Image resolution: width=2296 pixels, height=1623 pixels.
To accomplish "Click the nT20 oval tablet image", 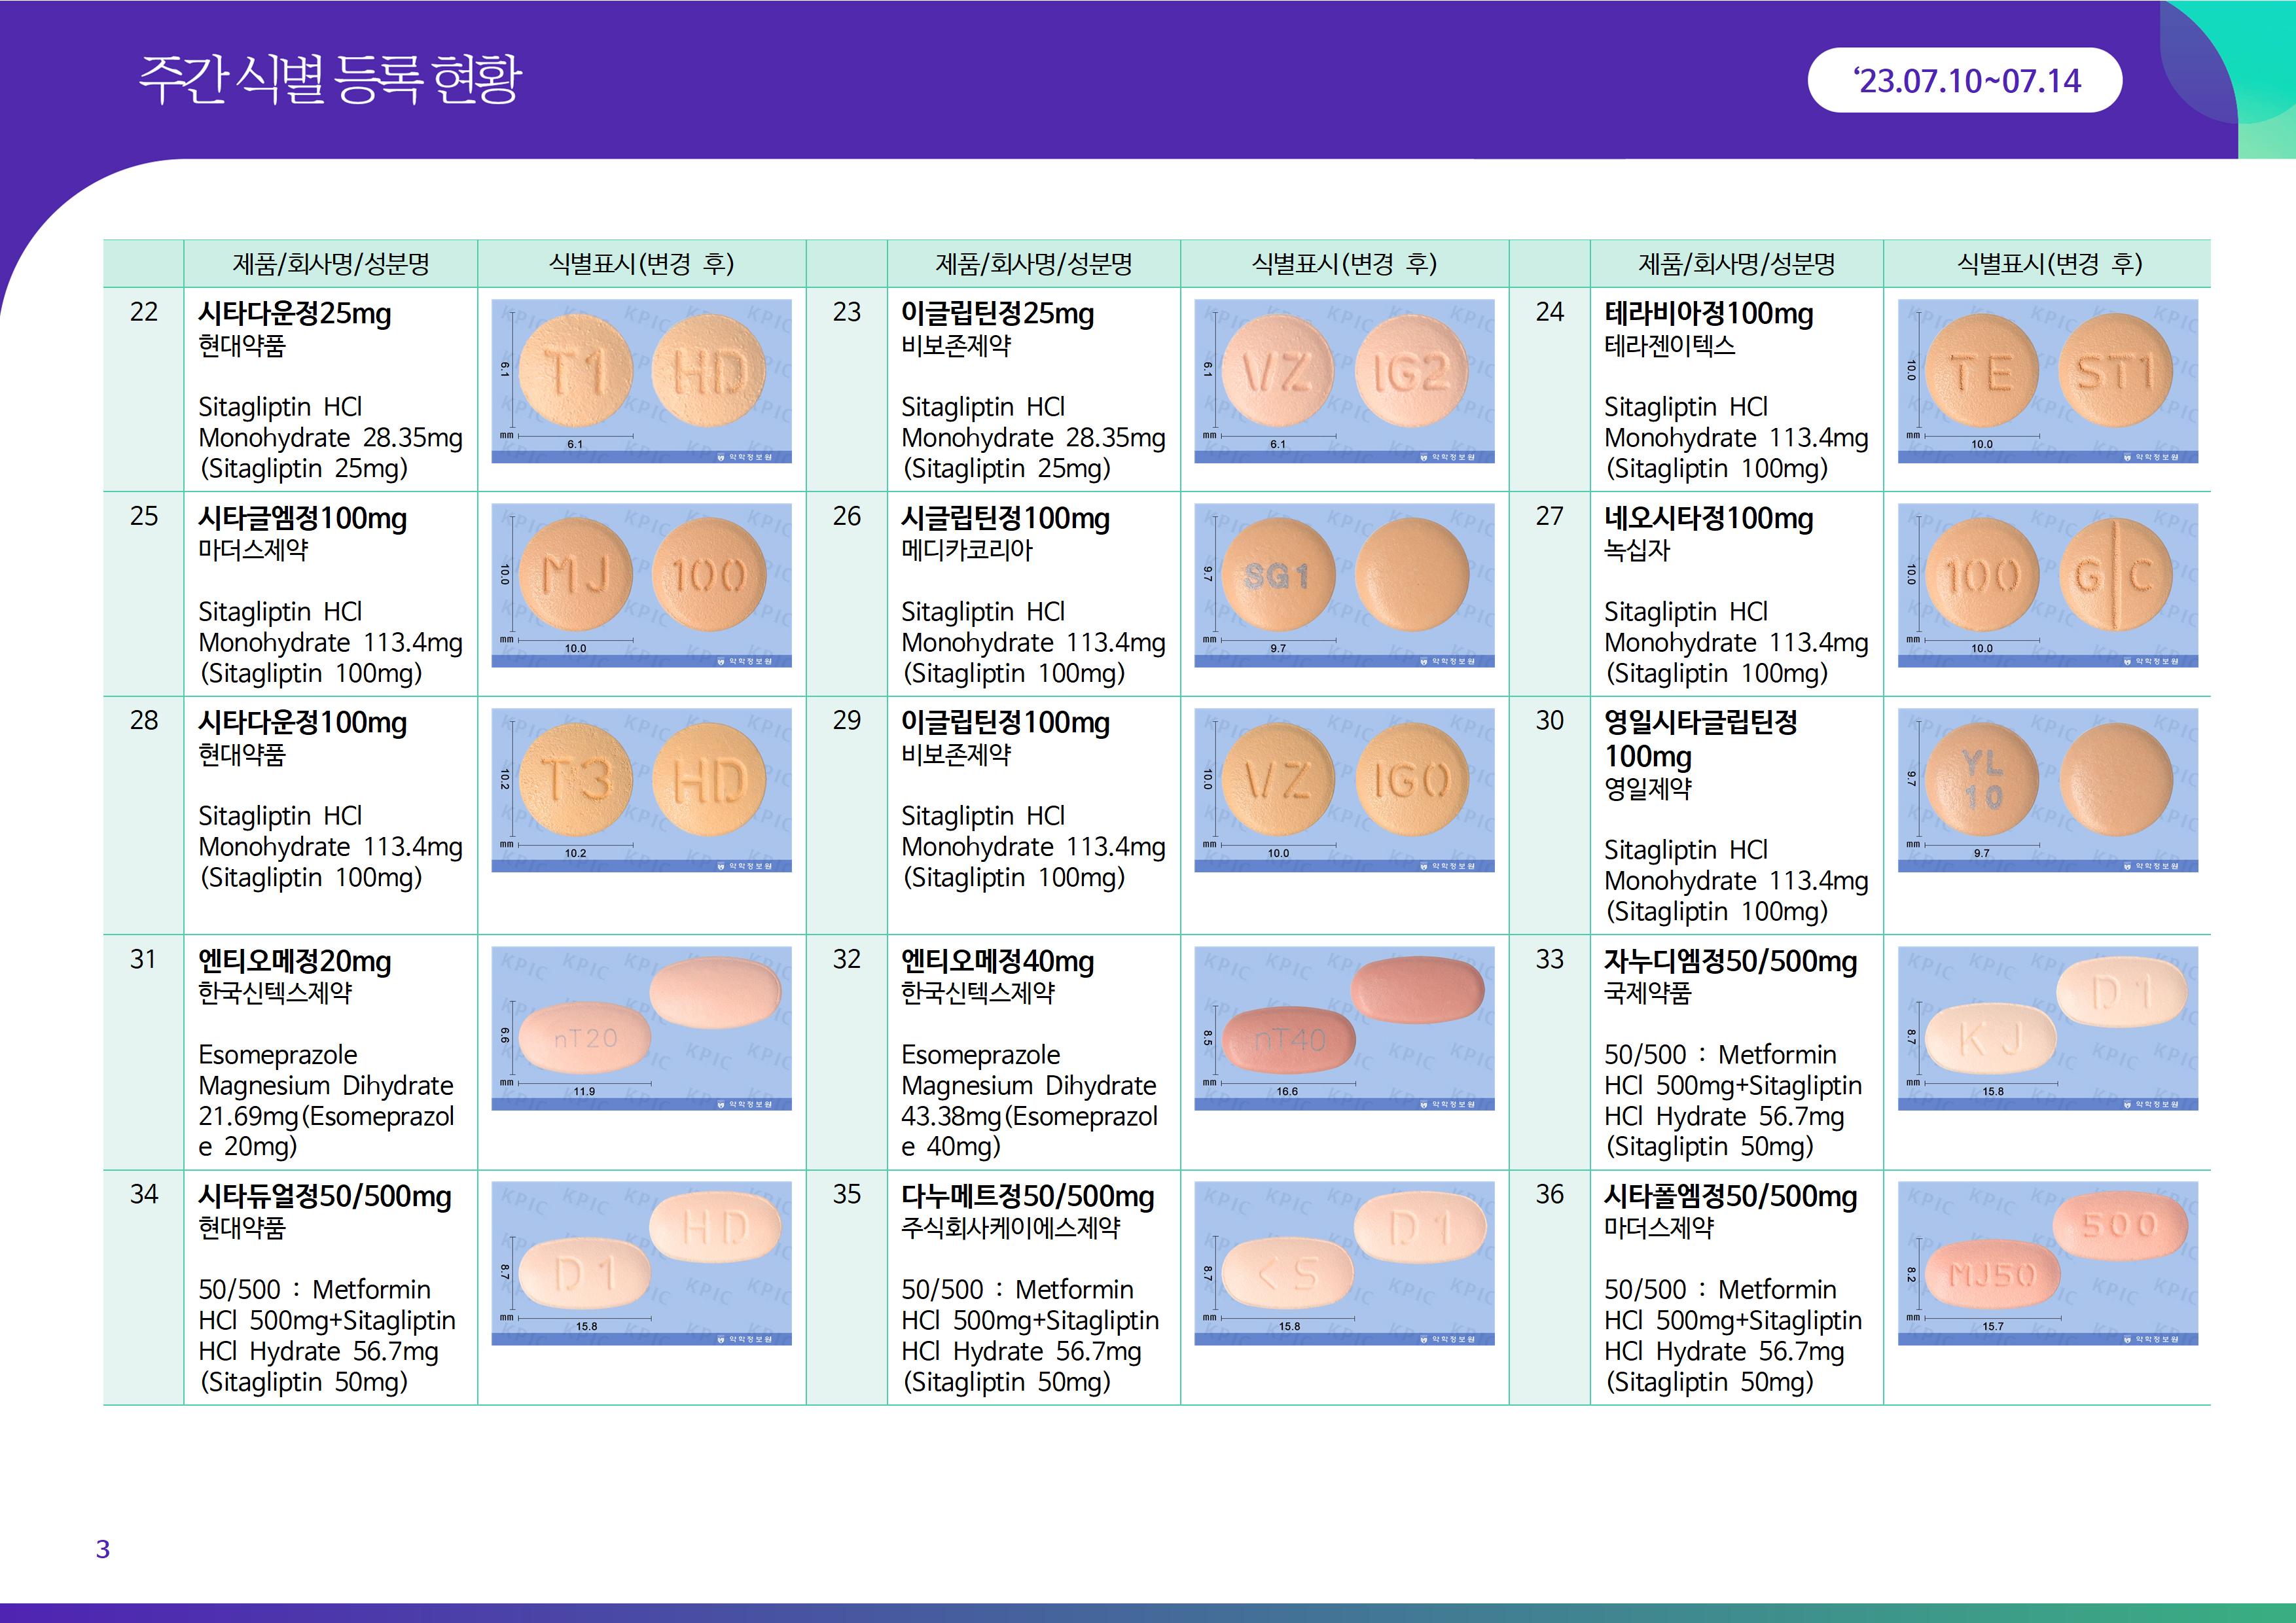I will [641, 1028].
